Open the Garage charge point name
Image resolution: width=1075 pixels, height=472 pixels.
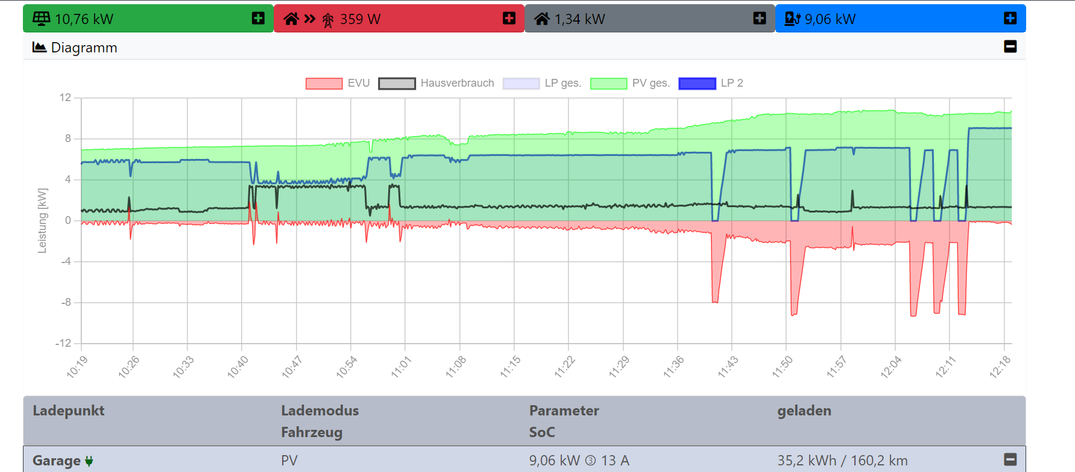57,461
